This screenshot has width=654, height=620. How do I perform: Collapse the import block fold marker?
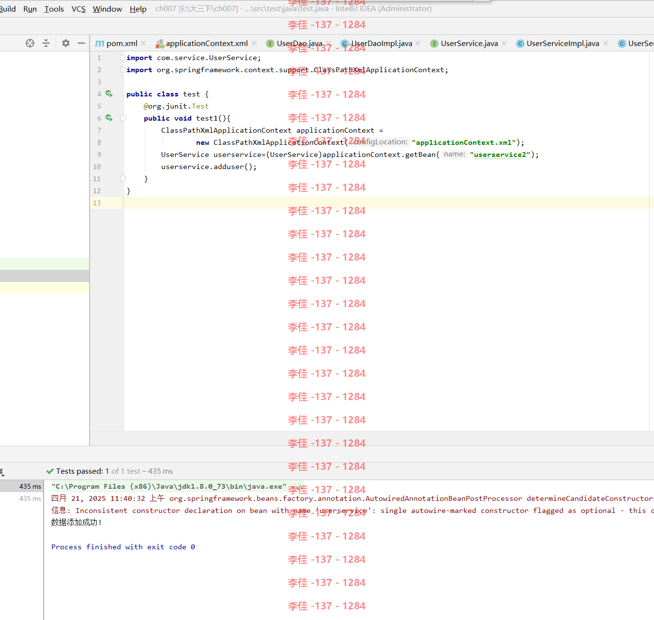(123, 58)
